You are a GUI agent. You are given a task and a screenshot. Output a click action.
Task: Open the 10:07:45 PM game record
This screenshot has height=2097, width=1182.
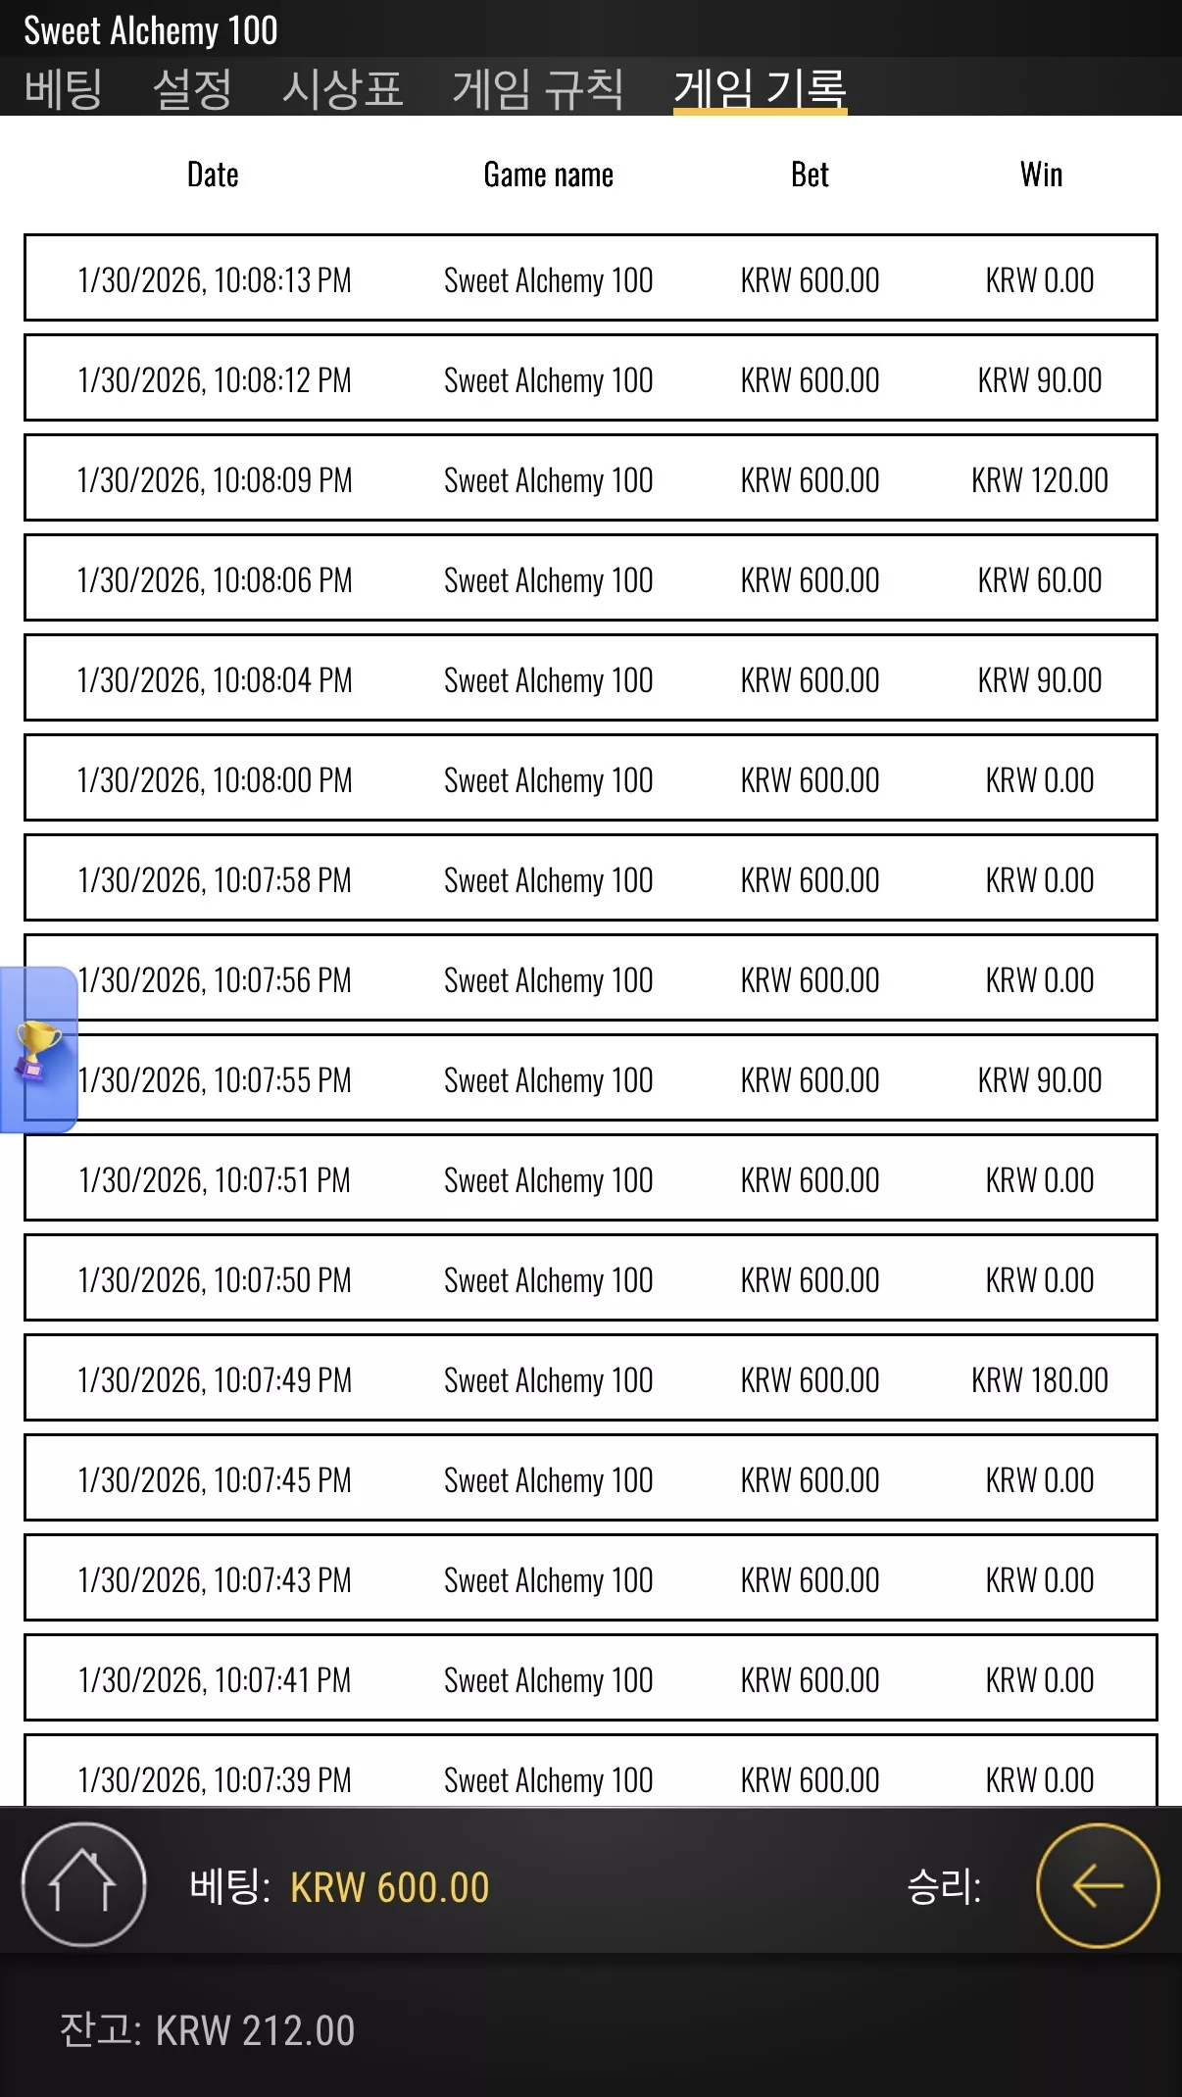point(591,1477)
